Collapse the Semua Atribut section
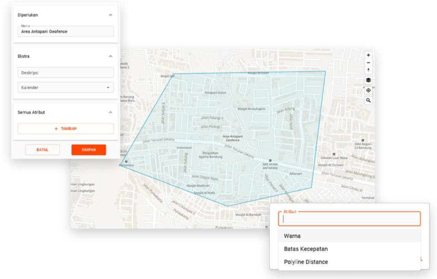Viewport: 437px width, 279px height. (111, 112)
